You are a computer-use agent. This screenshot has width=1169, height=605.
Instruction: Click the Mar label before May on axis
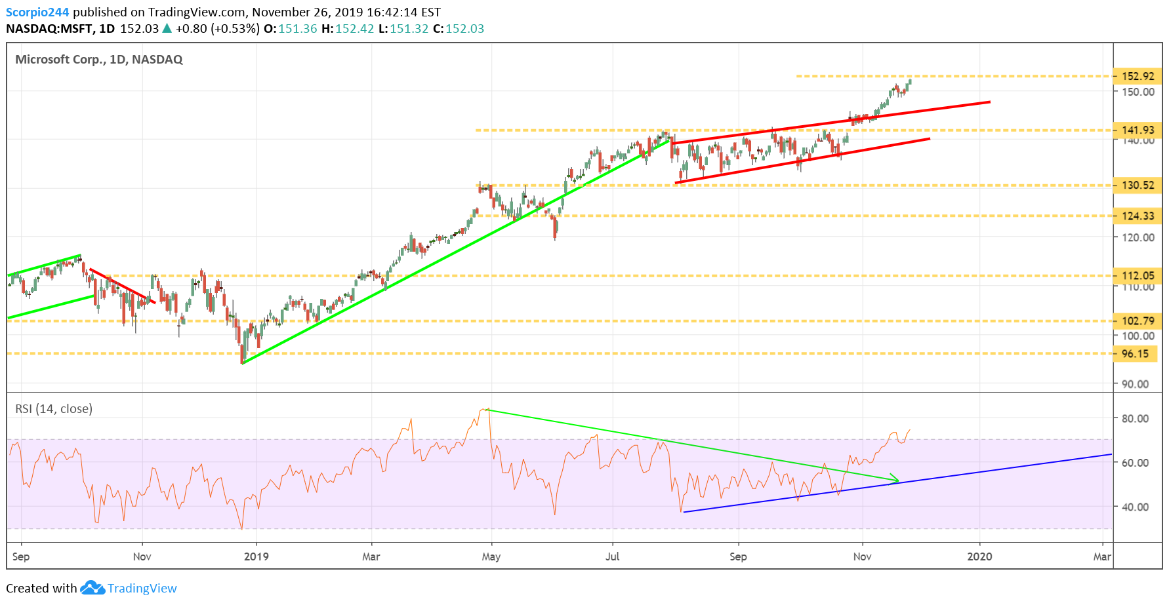[x=371, y=556]
